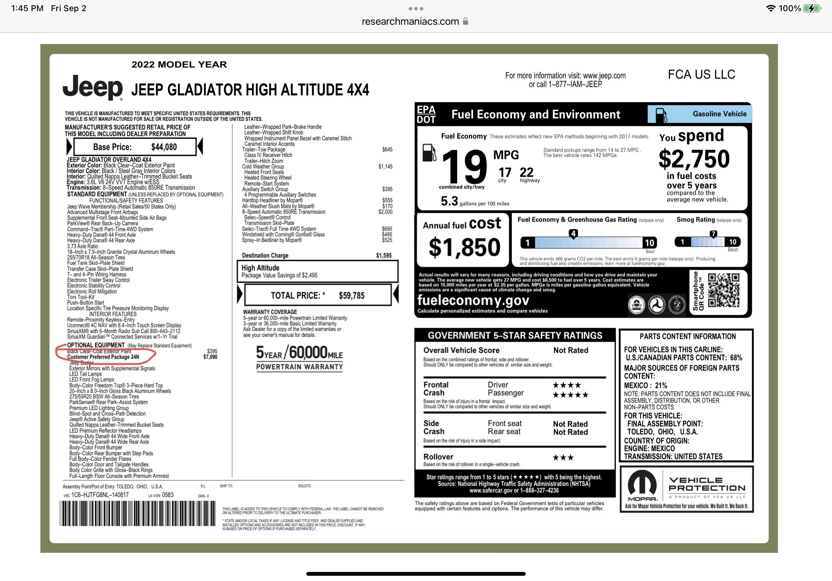Tap the marker 4 on Greenhouse Gas Rating scale
The height and width of the screenshot is (581, 832).
click(573, 234)
